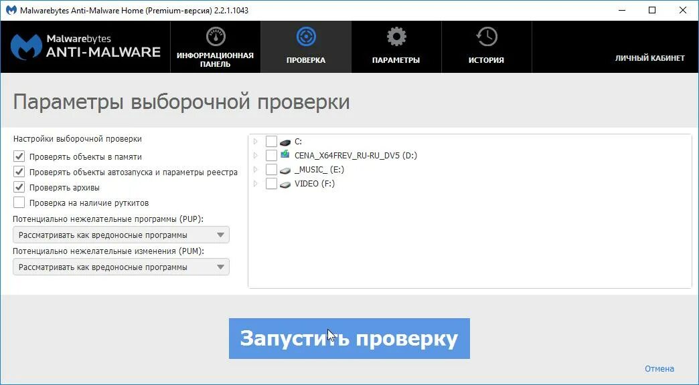
Task: Expand the _MUSIC_ (E:) tree node
Action: click(x=256, y=170)
